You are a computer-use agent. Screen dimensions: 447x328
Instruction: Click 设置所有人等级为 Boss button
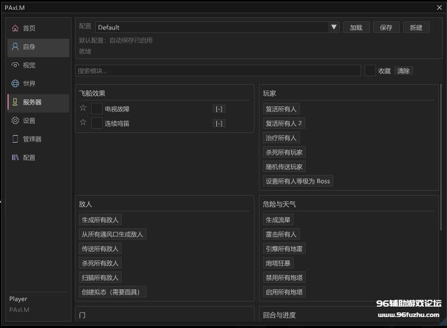298,181
